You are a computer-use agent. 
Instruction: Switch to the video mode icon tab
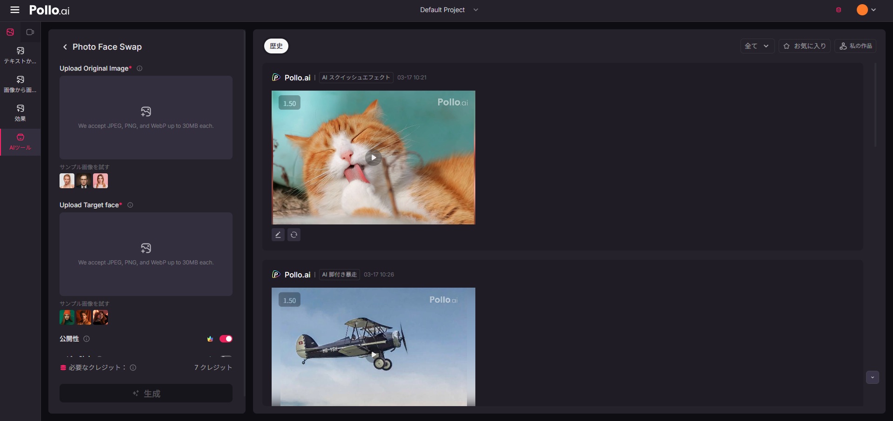point(30,32)
